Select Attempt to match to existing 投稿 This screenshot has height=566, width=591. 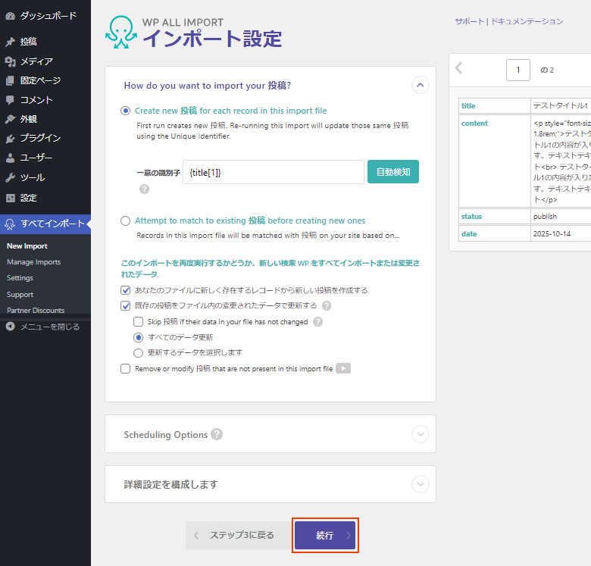[x=126, y=221]
